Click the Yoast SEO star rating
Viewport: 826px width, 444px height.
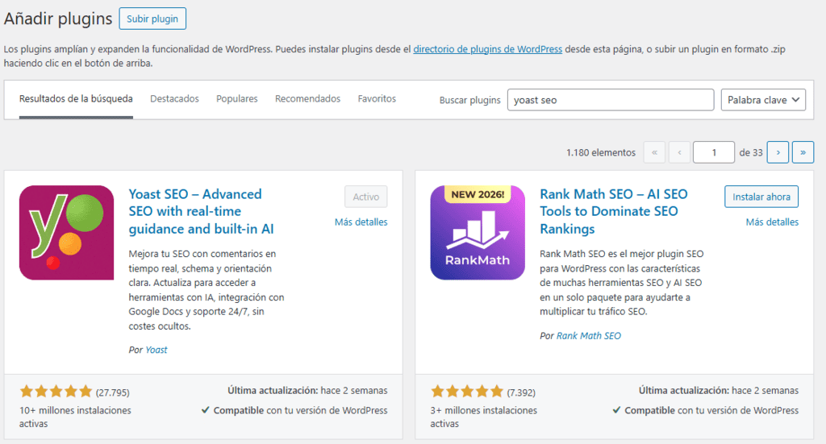56,392
